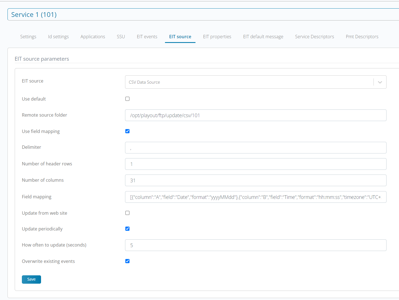
Task: Select the How often to update field
Action: click(255, 245)
